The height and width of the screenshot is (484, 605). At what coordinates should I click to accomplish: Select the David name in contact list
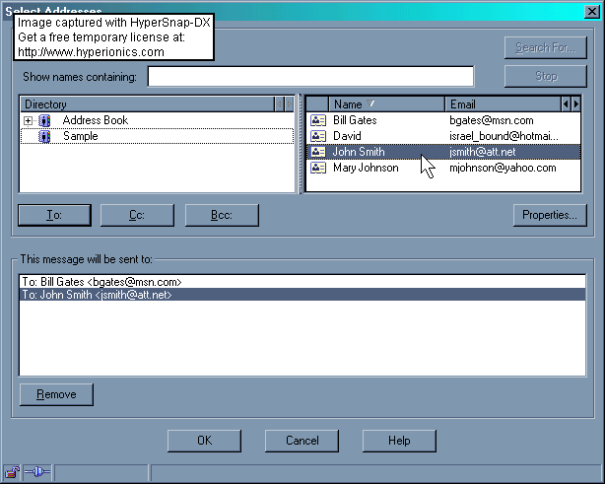click(x=347, y=136)
